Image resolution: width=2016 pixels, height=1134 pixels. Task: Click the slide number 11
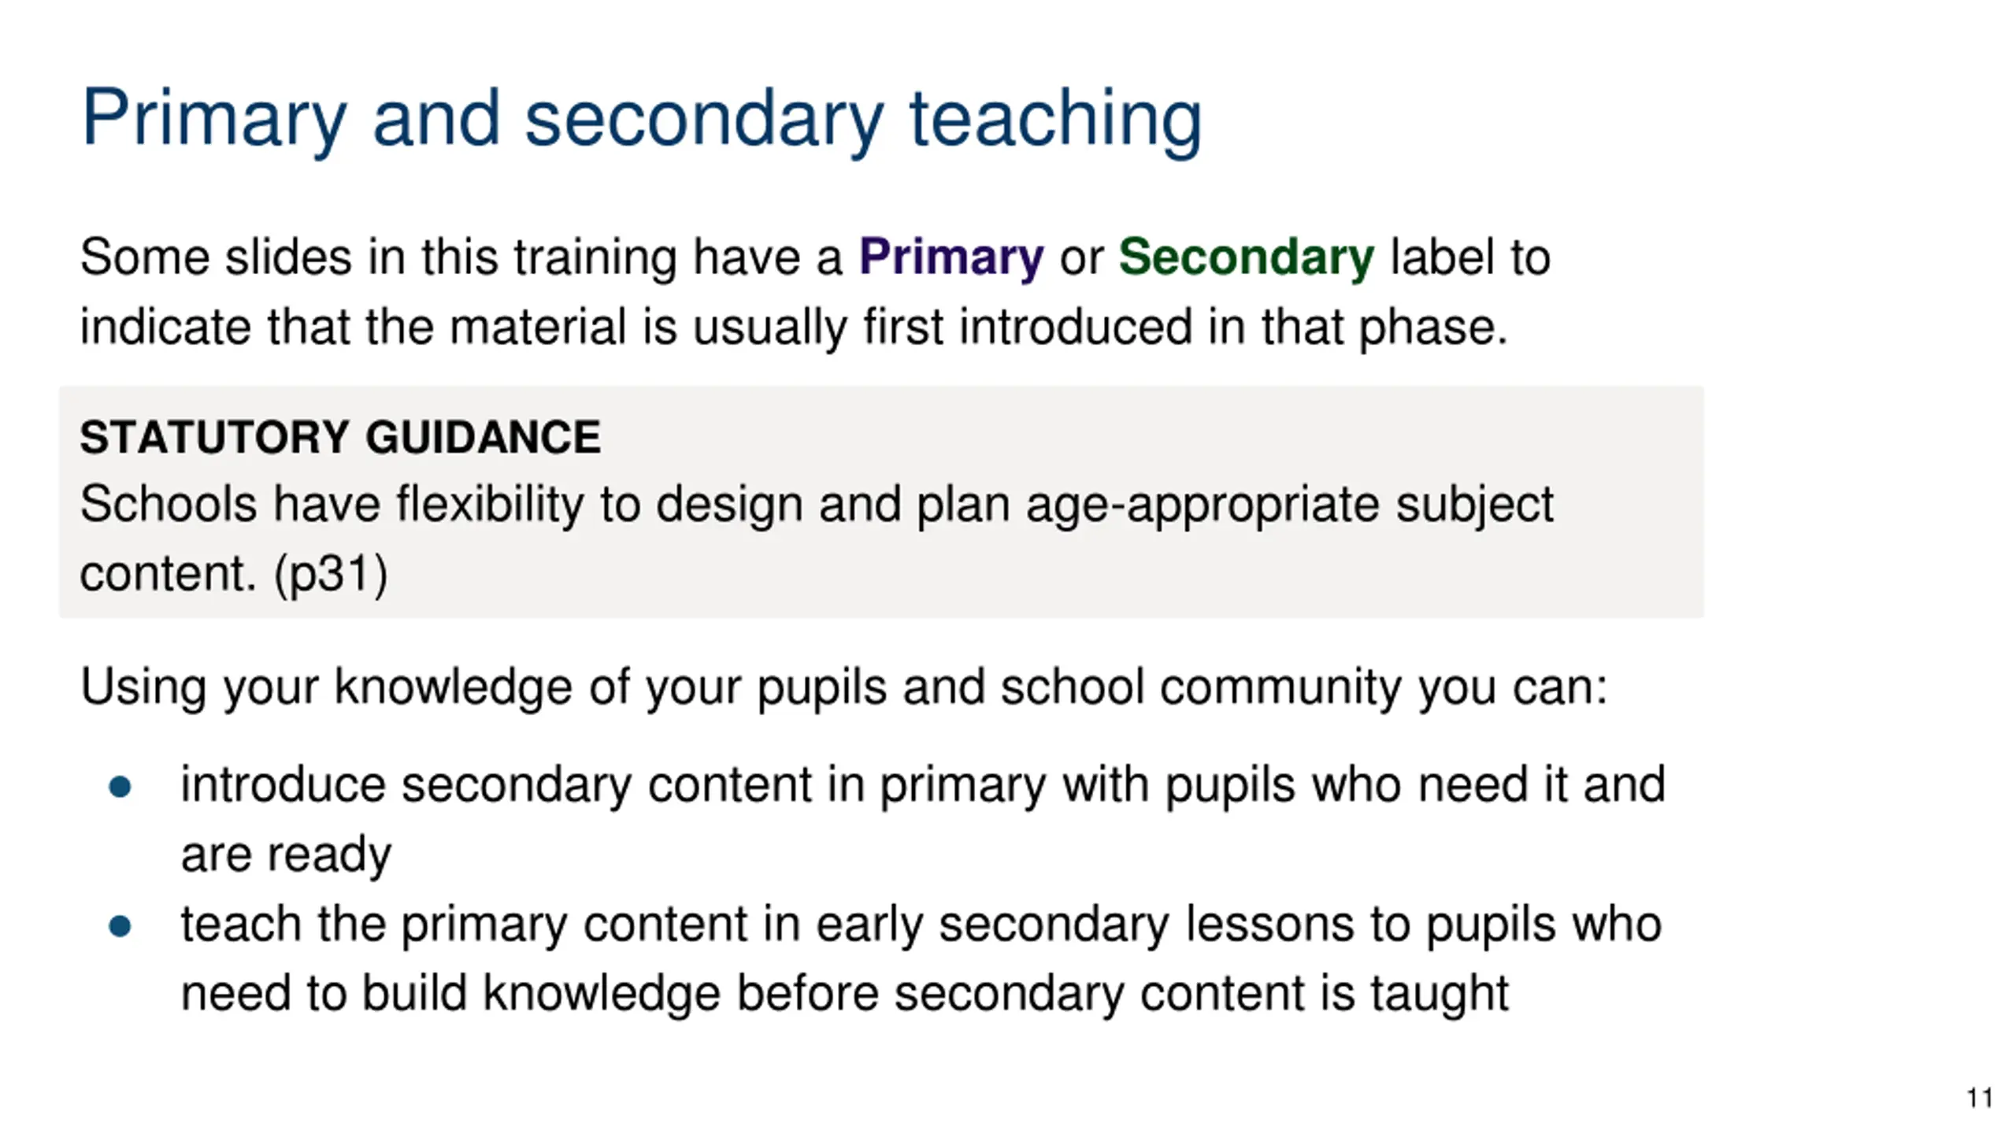coord(1980,1098)
